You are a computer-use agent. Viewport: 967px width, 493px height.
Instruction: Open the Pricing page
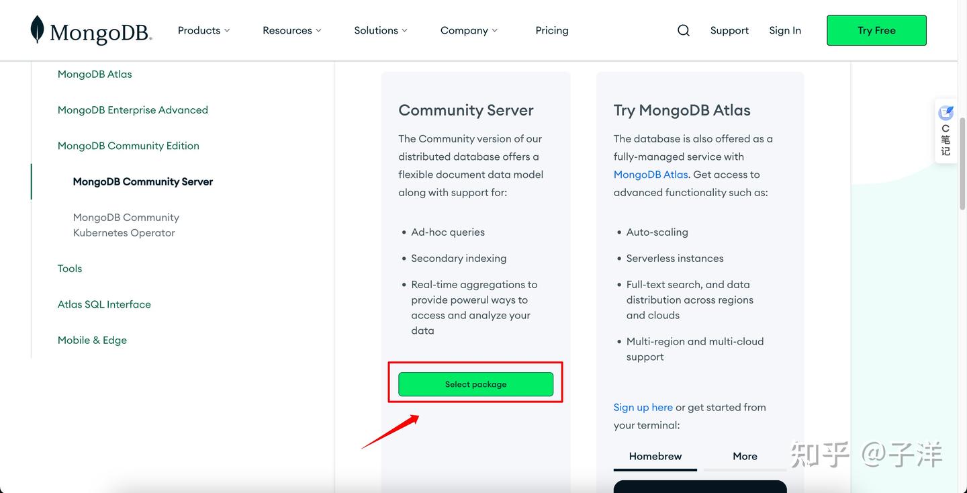[x=551, y=30]
